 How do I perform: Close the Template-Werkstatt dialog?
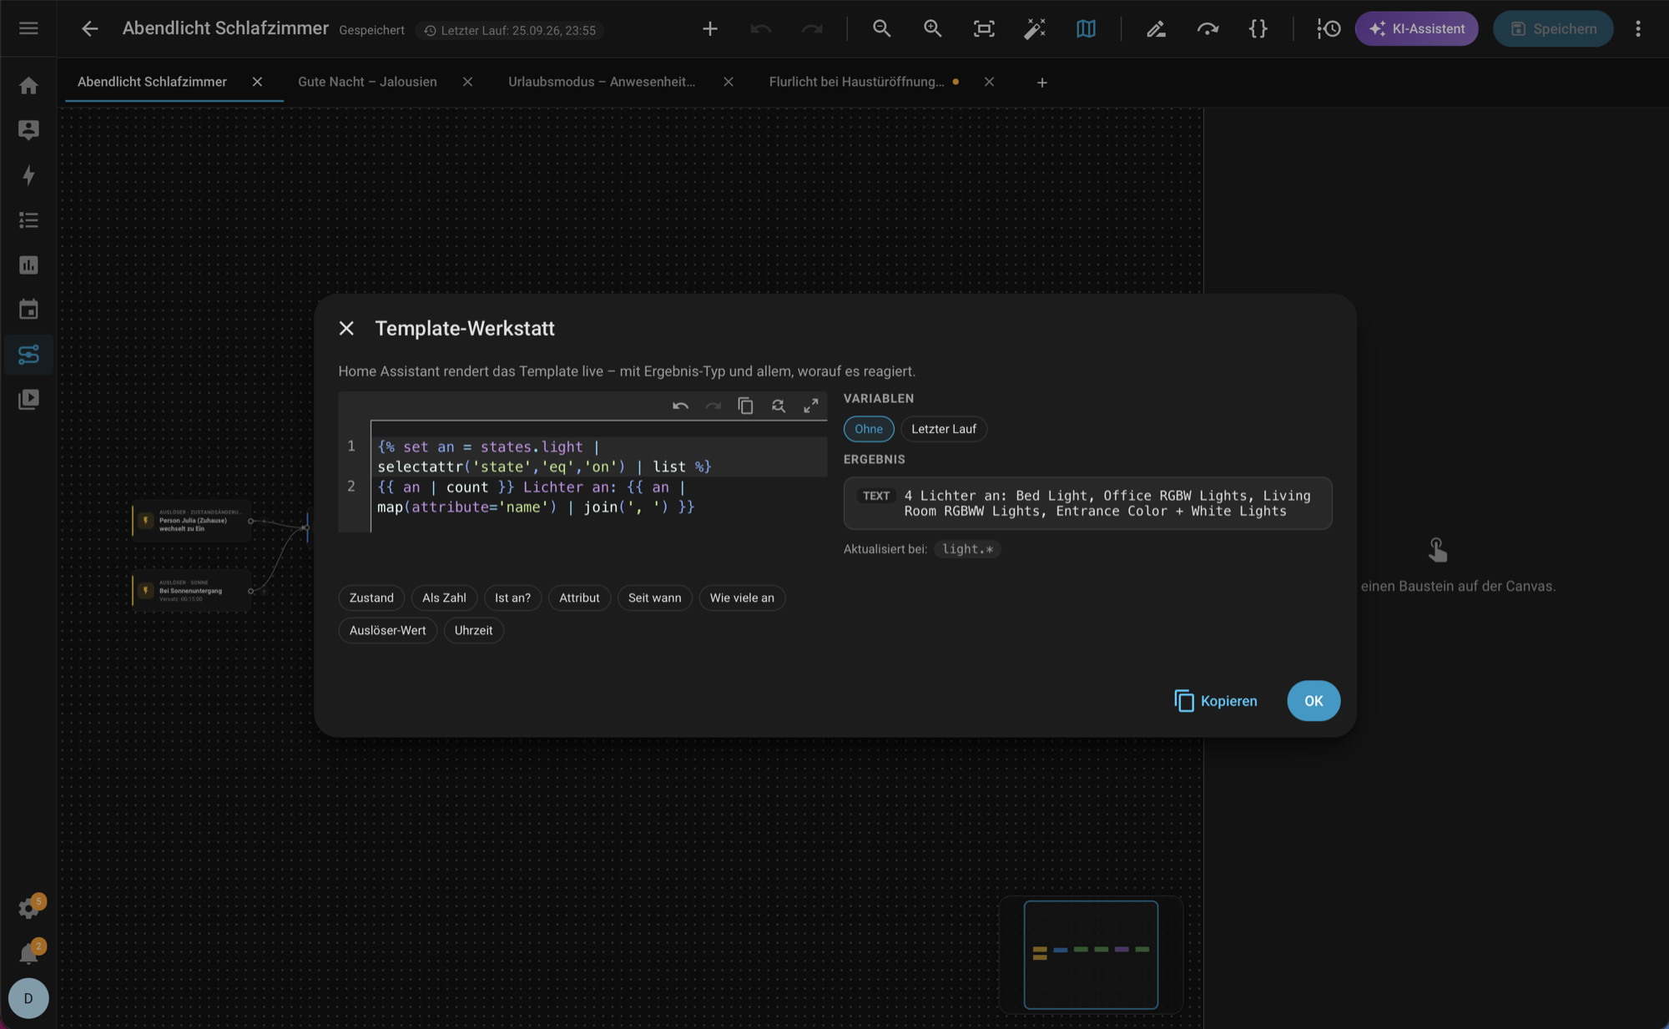click(x=346, y=328)
